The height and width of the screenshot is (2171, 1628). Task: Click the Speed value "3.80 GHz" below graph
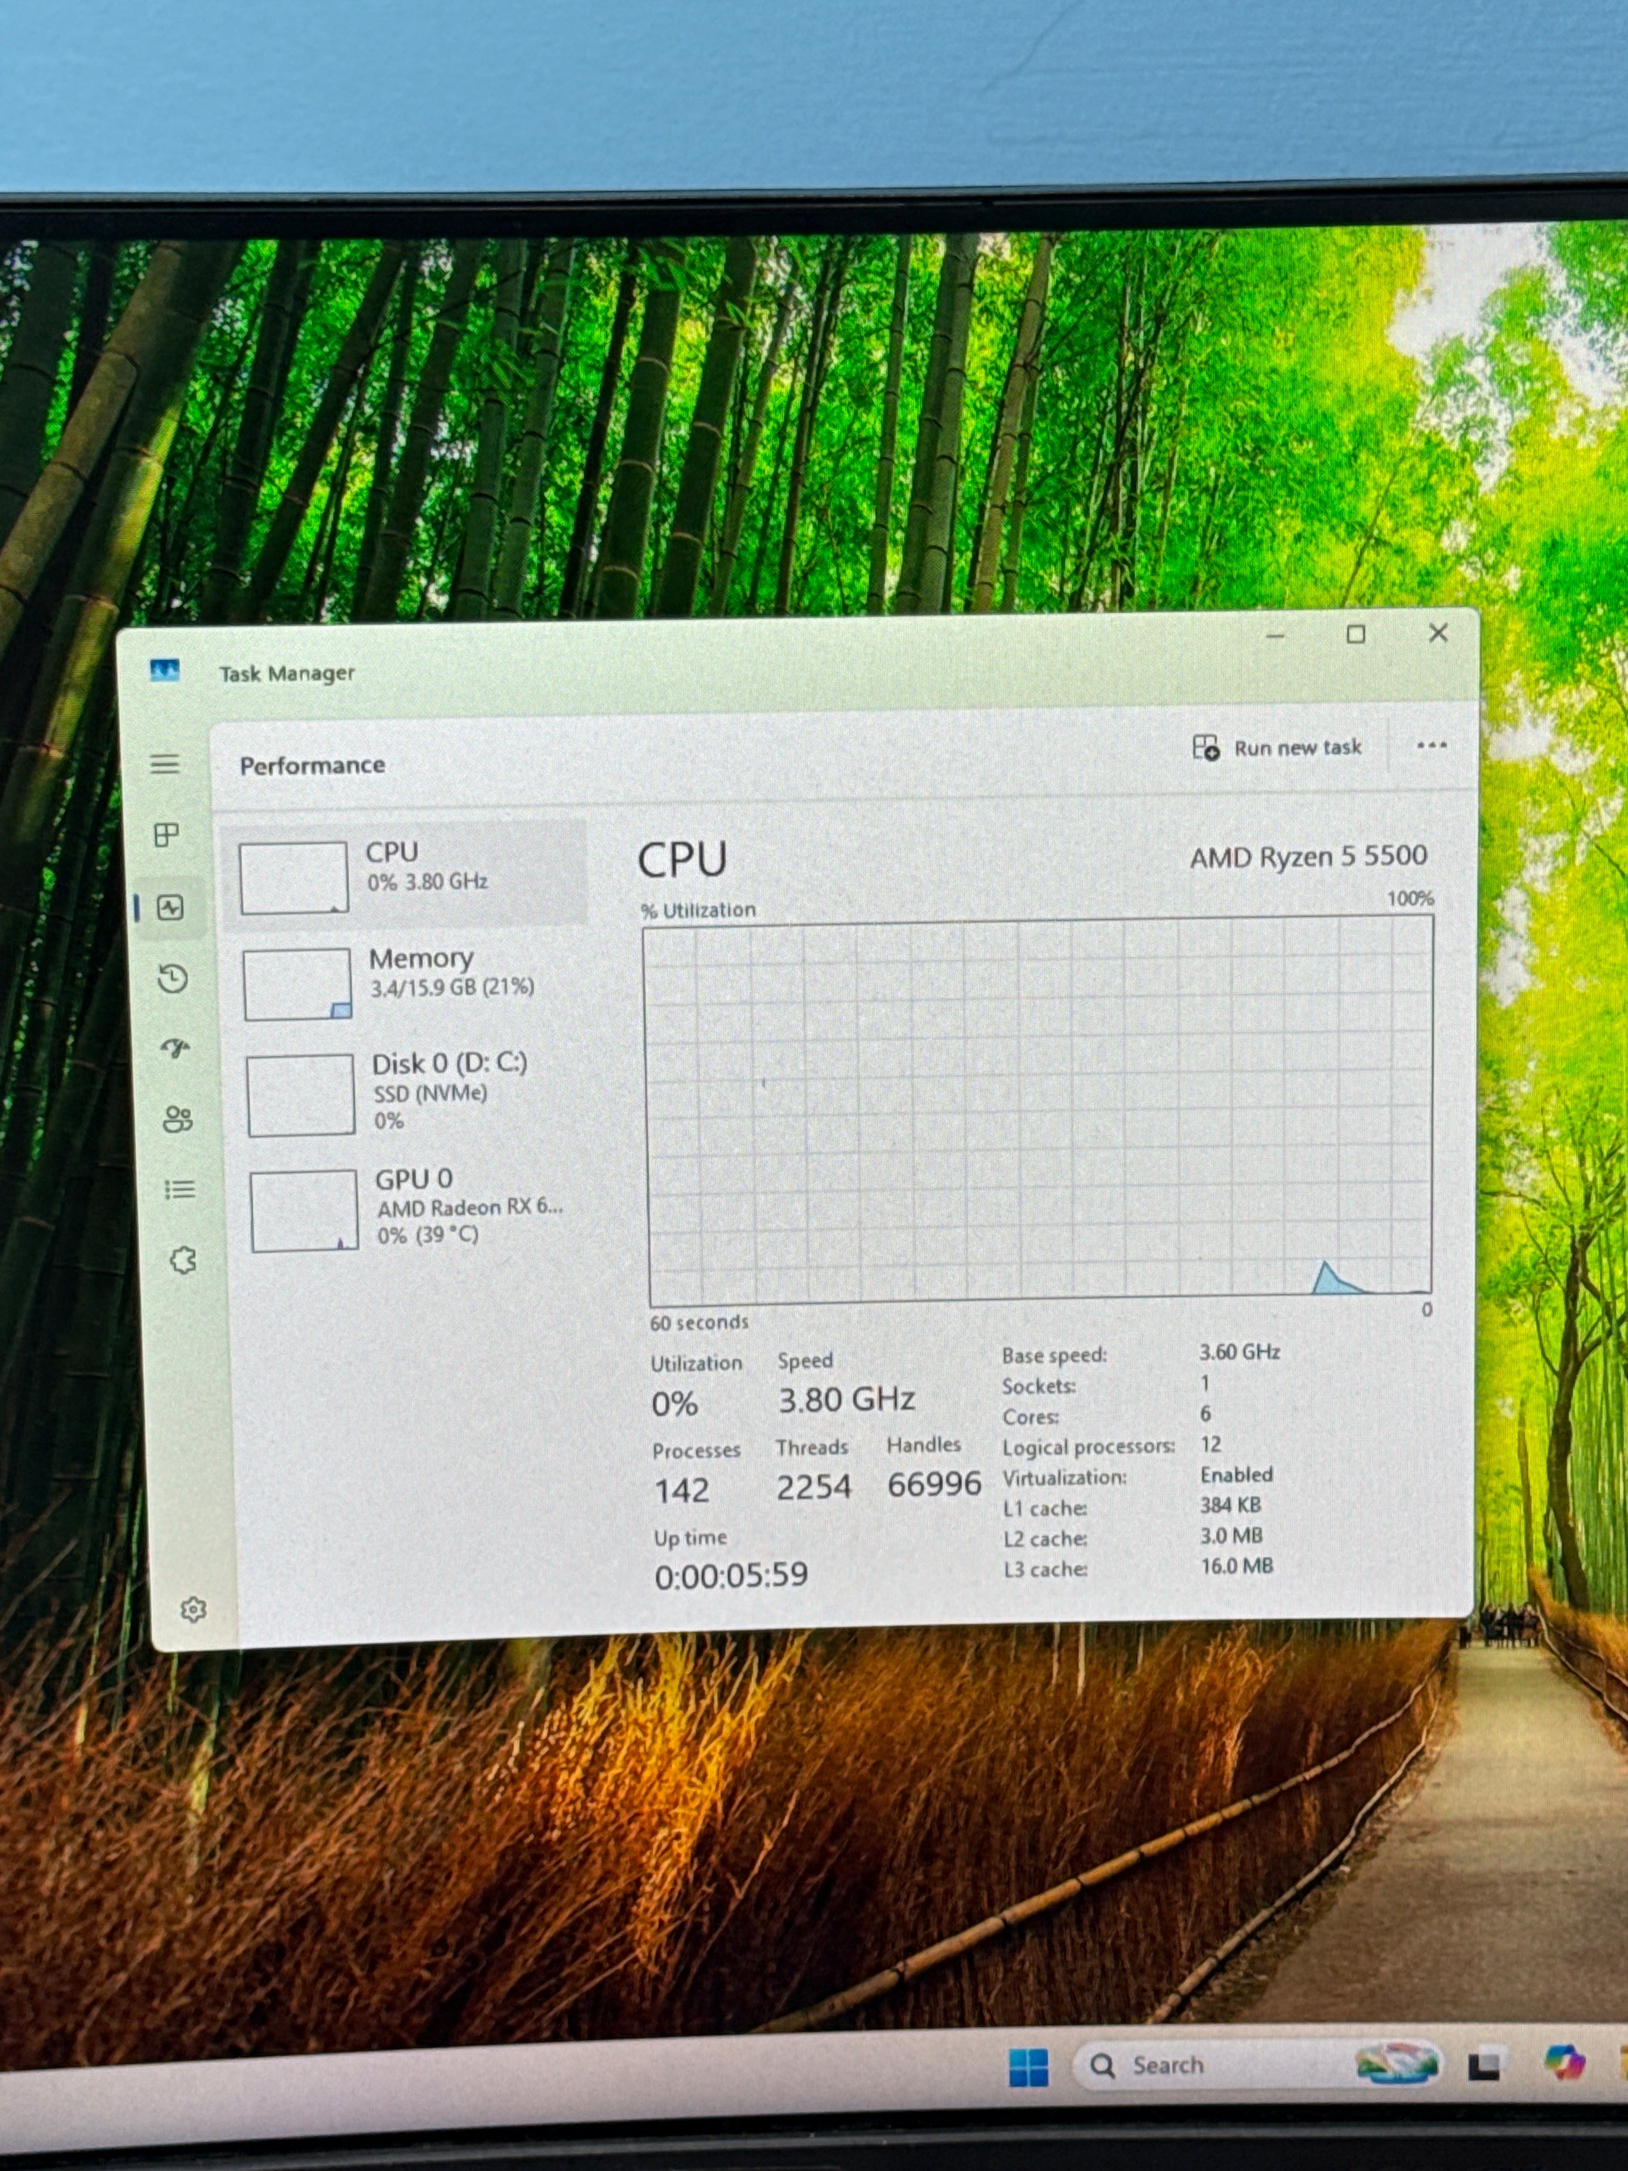pyautogui.click(x=847, y=1398)
